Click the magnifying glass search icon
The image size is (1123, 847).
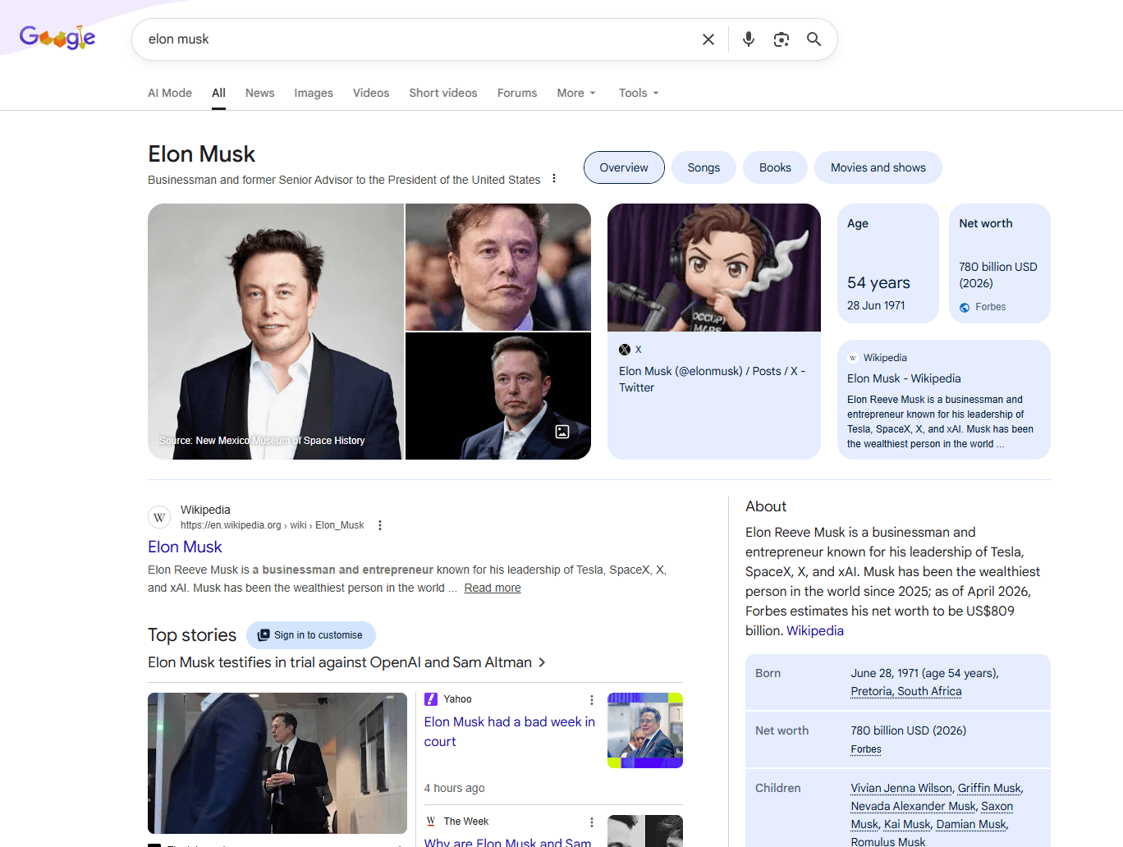click(814, 39)
